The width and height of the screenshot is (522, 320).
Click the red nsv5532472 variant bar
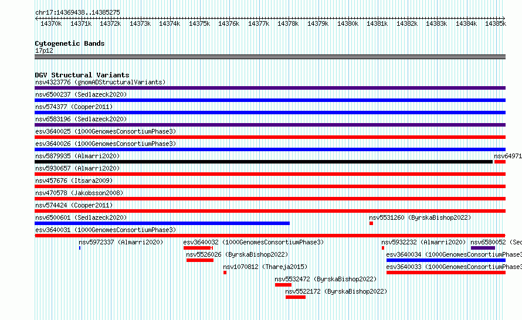coord(283,285)
